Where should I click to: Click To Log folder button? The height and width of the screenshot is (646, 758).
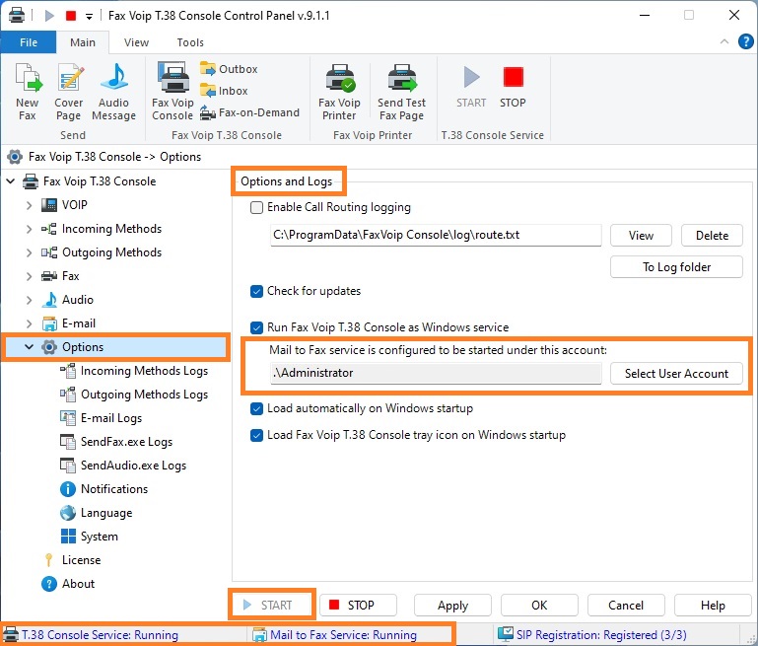tap(676, 267)
